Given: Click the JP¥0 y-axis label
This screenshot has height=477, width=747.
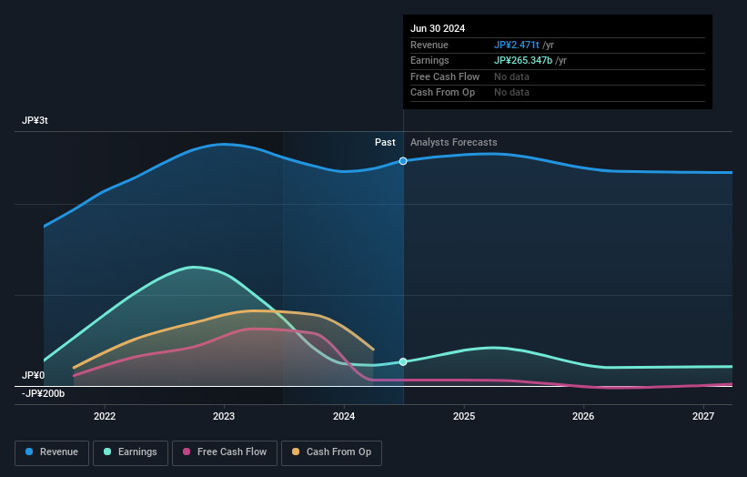Looking at the screenshot, I should (34, 375).
